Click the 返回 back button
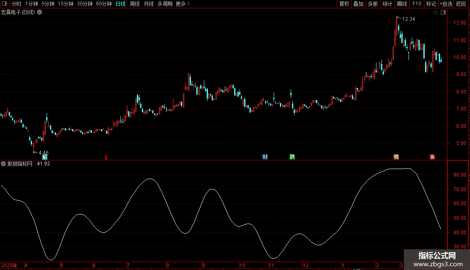This screenshot has width=470, height=270. (461, 4)
